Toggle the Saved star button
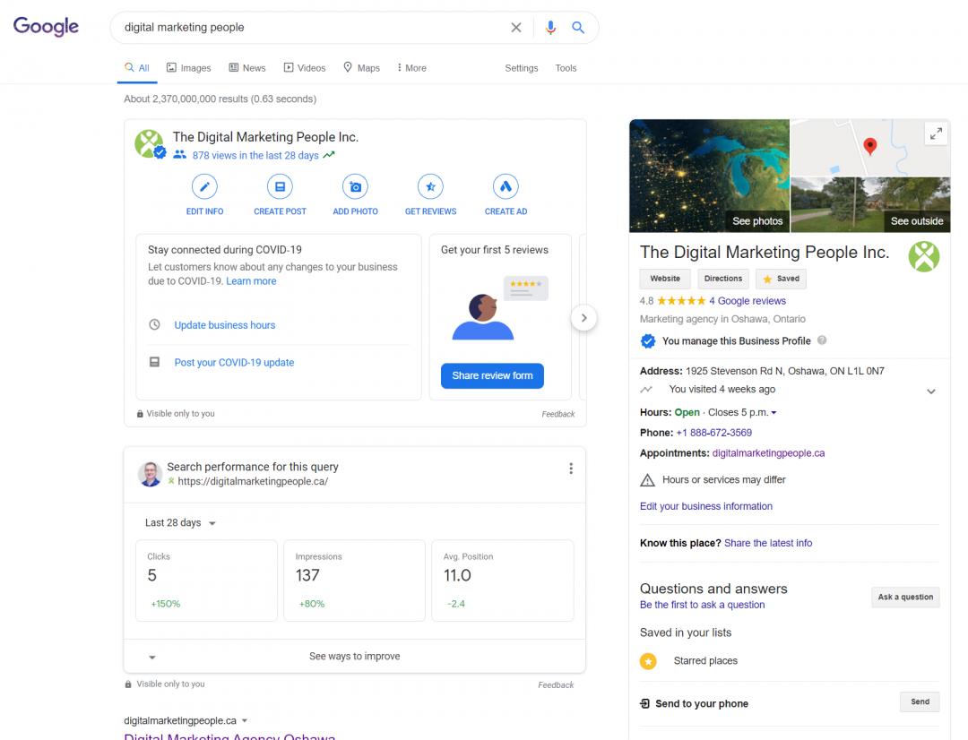Screen dimensions: 968x740 [x=781, y=279]
